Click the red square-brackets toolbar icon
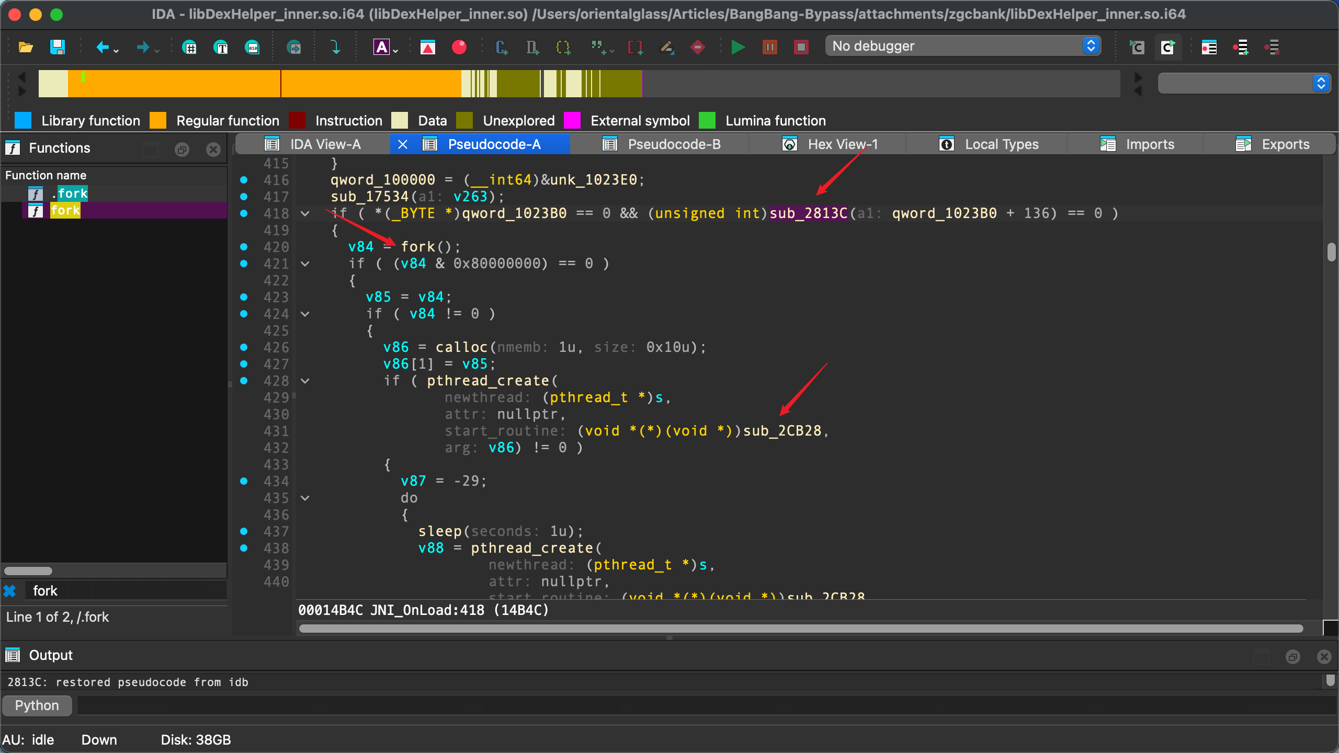The width and height of the screenshot is (1339, 753). coord(635,47)
